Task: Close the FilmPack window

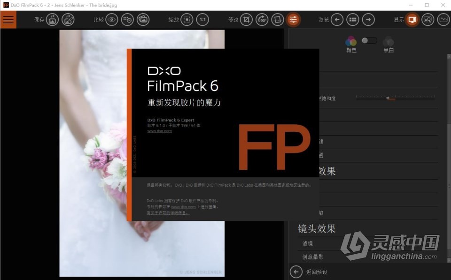Action: [443, 5]
